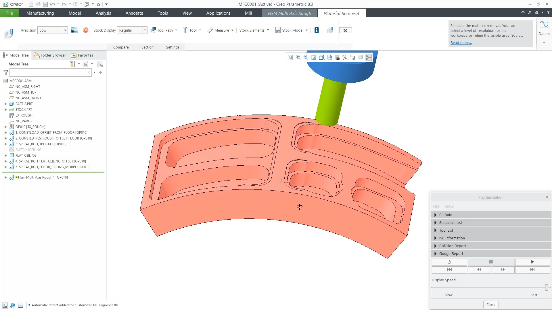Click the Section group button
The width and height of the screenshot is (552, 310).
[x=147, y=47]
